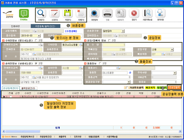This screenshot has width=184, height=140.
Task: Toggle 고정 checkbox for 운임/집배지 정보
Action: [109, 40]
